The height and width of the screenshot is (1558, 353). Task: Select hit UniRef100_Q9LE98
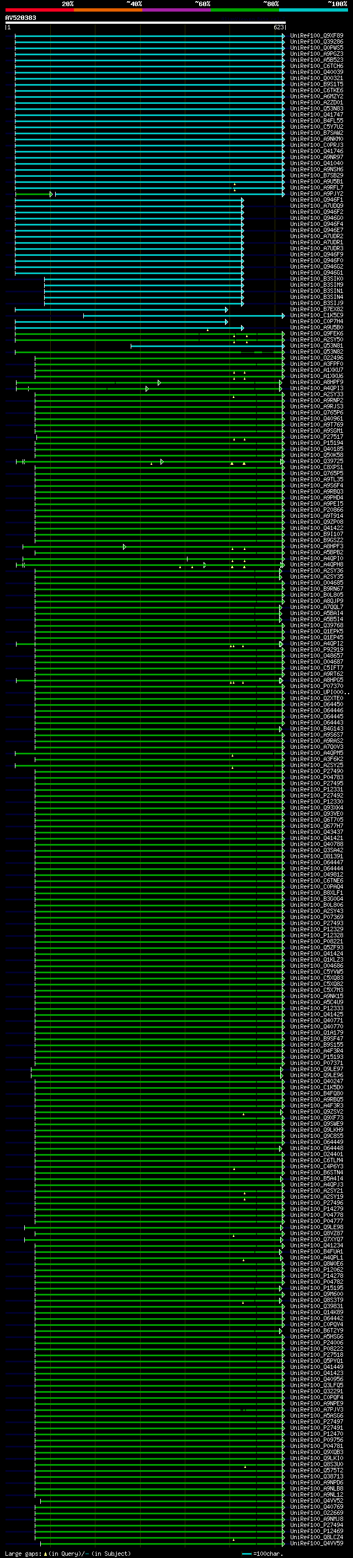pyautogui.click(x=317, y=1227)
